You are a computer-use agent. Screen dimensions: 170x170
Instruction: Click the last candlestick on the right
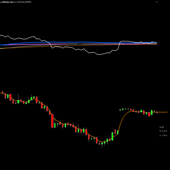click(157, 113)
